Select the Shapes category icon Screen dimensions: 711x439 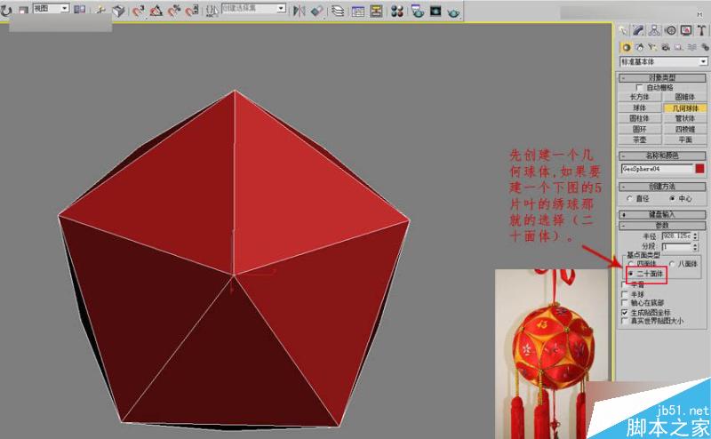(639, 47)
